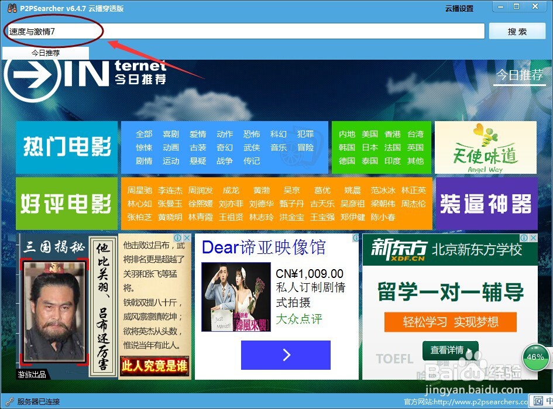This screenshot has width=553, height=409.
Task: Click the 轻松学习 实现梦想 orange banner
Action: (451, 322)
